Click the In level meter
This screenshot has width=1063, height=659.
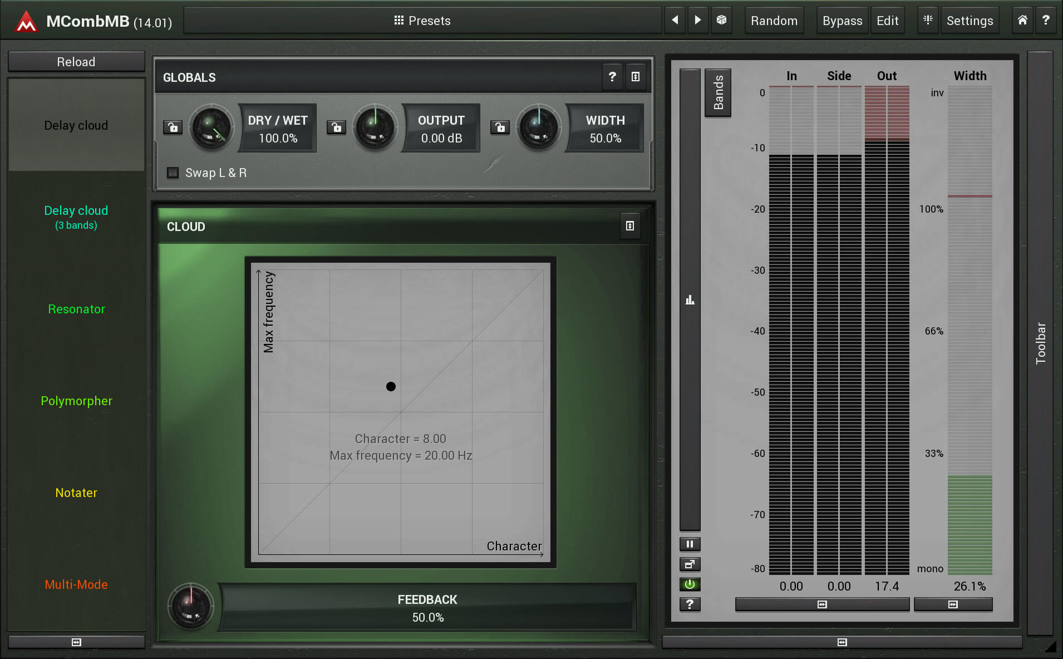[791, 331]
